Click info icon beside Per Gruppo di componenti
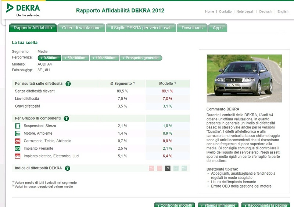This screenshot has height=207, width=294. coord(66,119)
